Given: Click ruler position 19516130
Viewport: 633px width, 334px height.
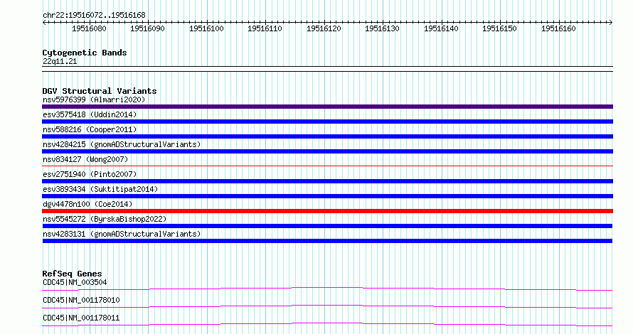Looking at the screenshot, I should click(383, 28).
